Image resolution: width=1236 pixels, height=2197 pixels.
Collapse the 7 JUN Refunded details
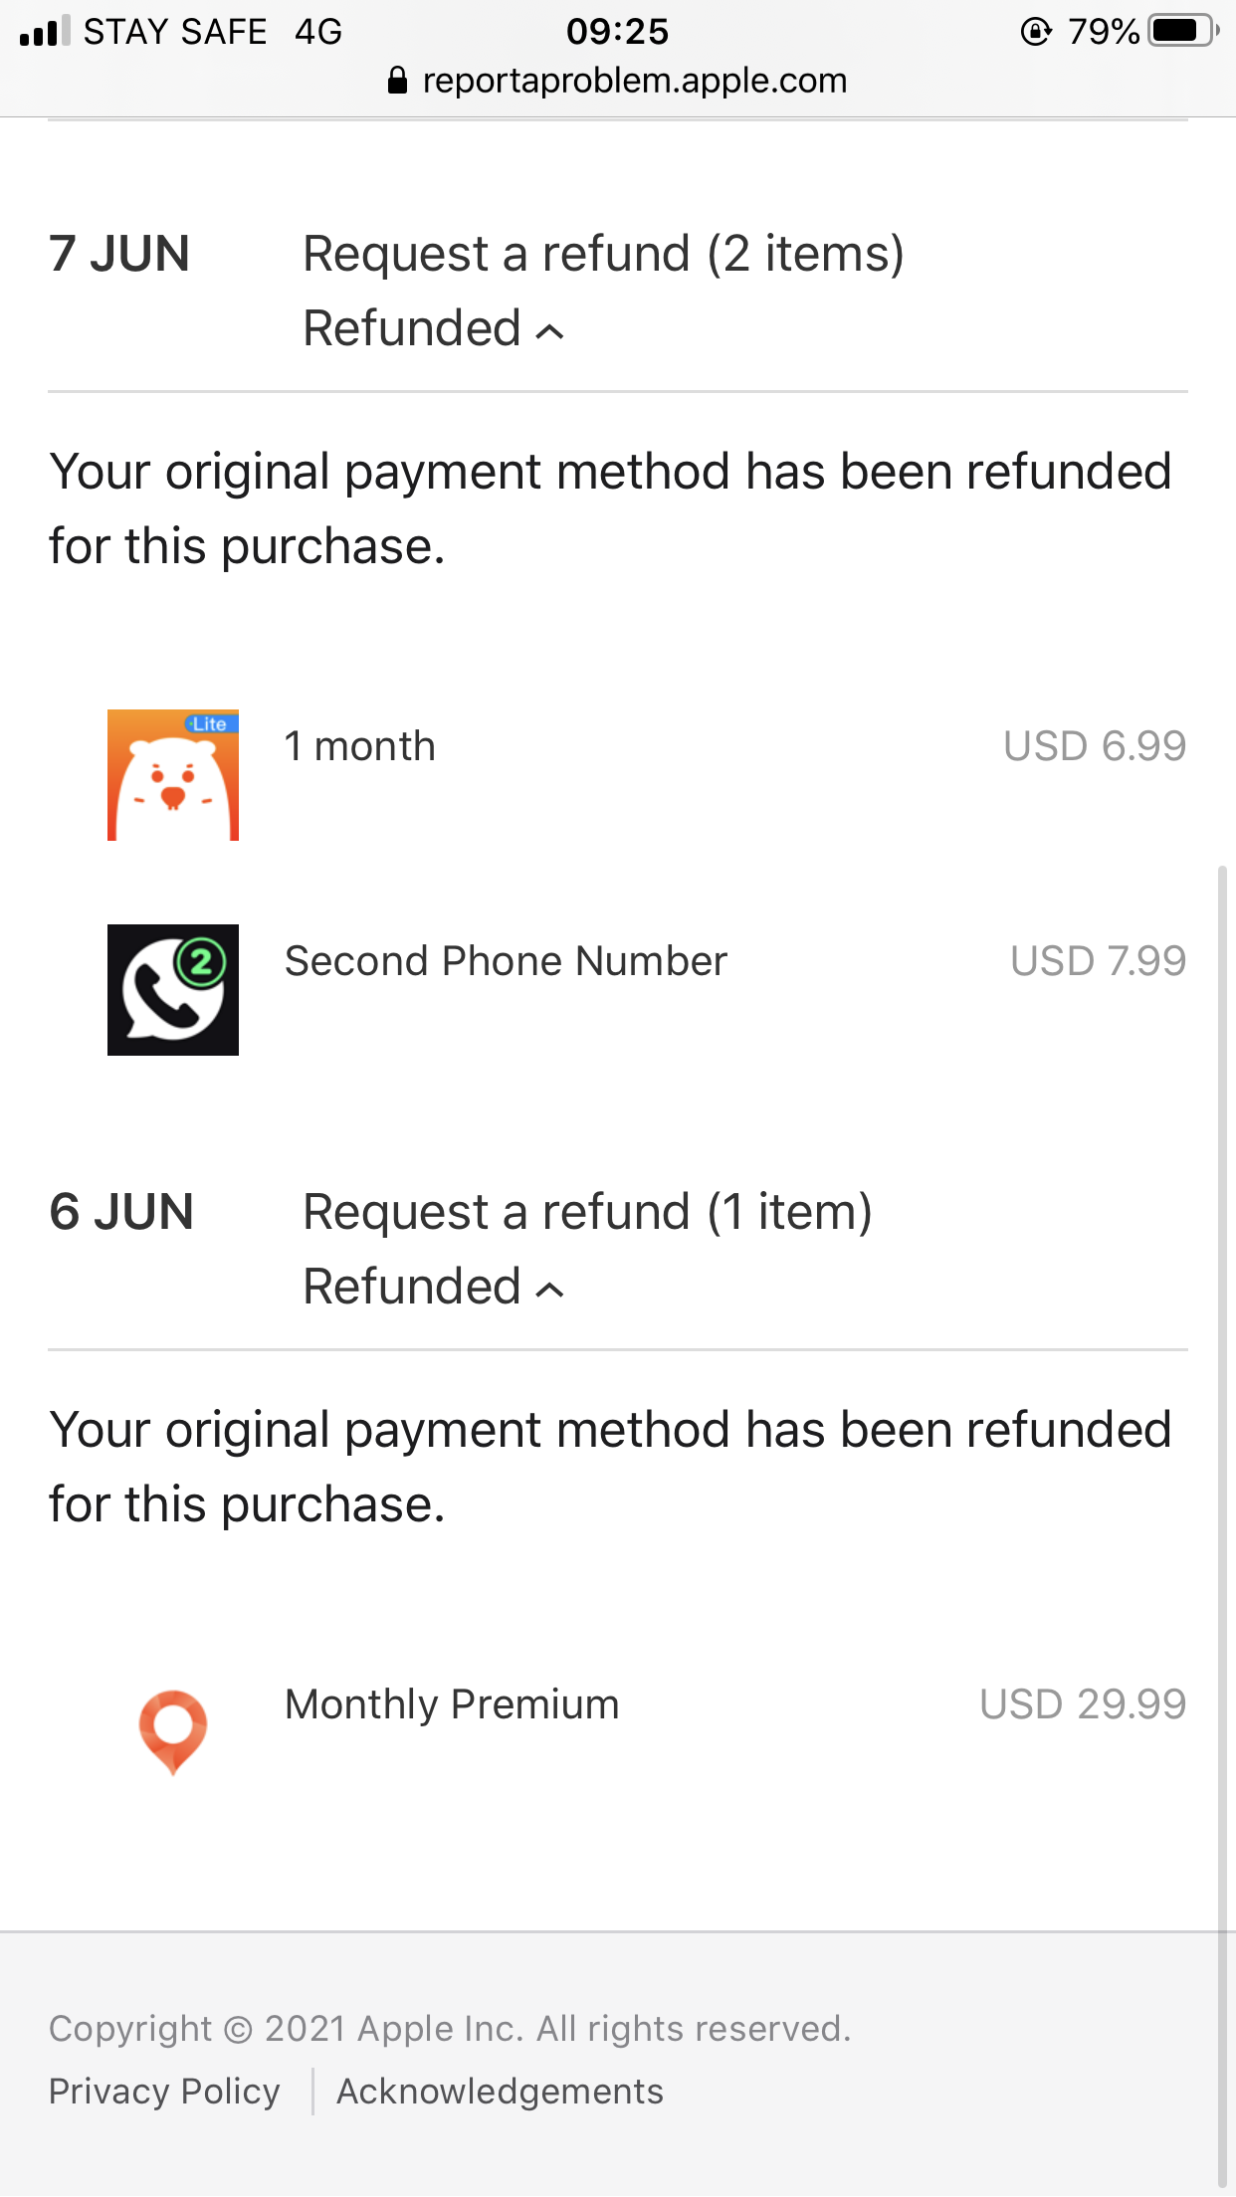[x=434, y=329]
